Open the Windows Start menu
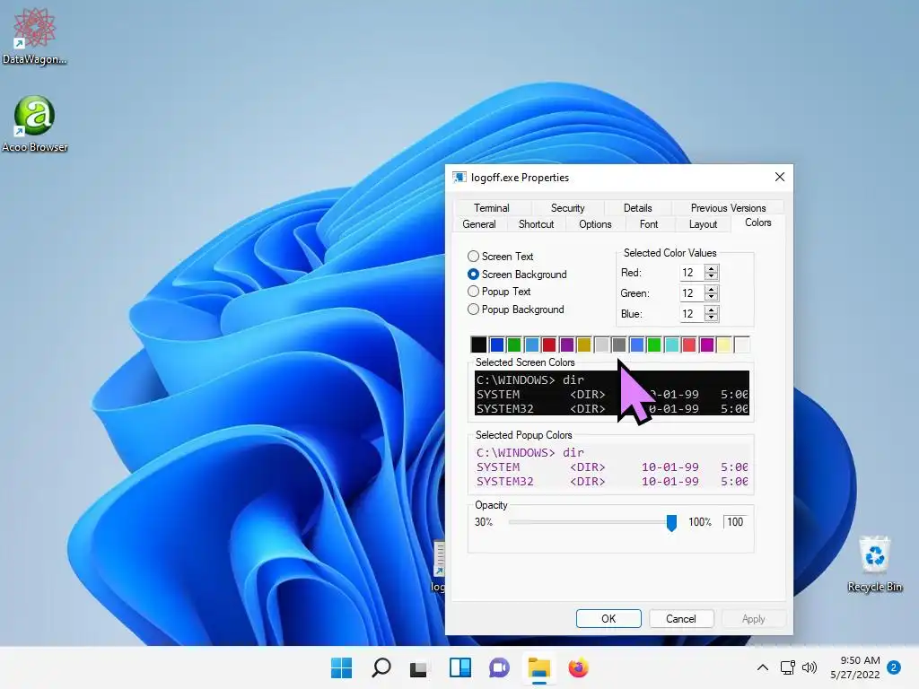The height and width of the screenshot is (689, 919). [341, 667]
